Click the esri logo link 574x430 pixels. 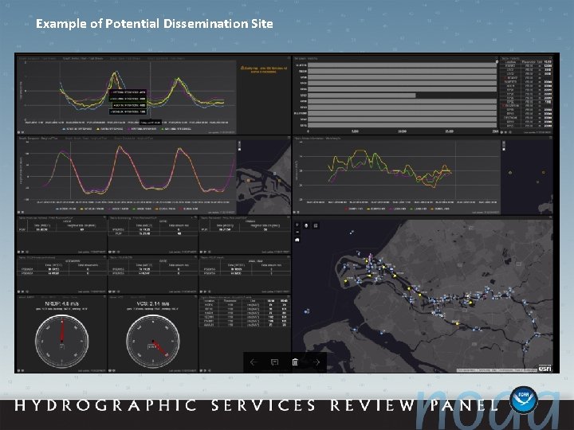[x=545, y=368]
